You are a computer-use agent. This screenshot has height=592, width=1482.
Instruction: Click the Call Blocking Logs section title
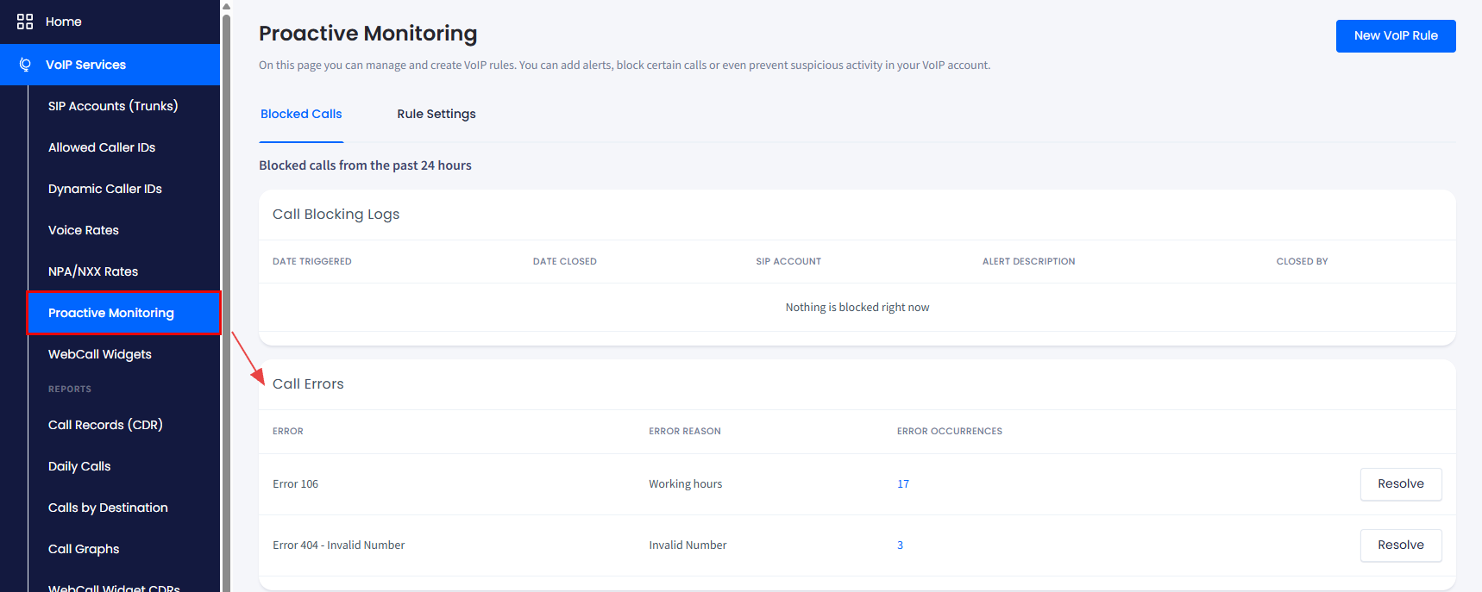(x=336, y=215)
